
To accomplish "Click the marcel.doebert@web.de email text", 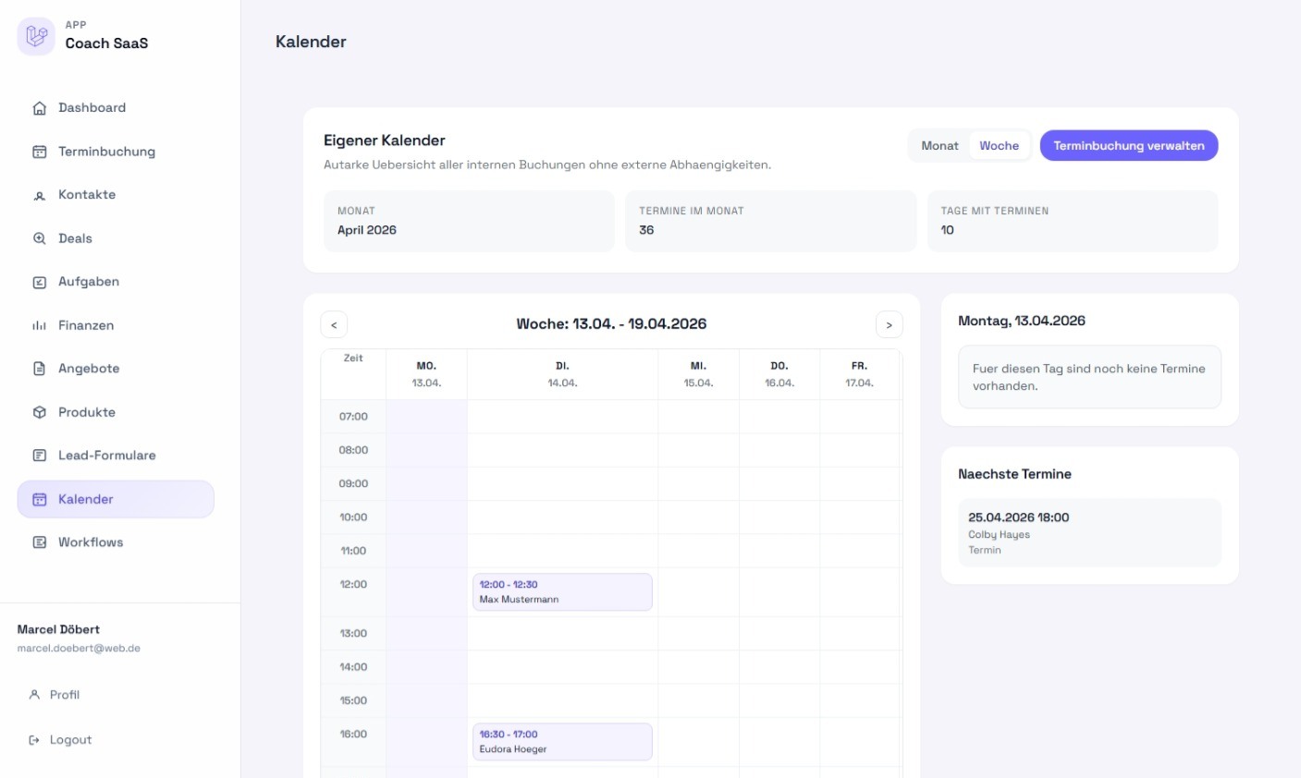I will coord(79,649).
